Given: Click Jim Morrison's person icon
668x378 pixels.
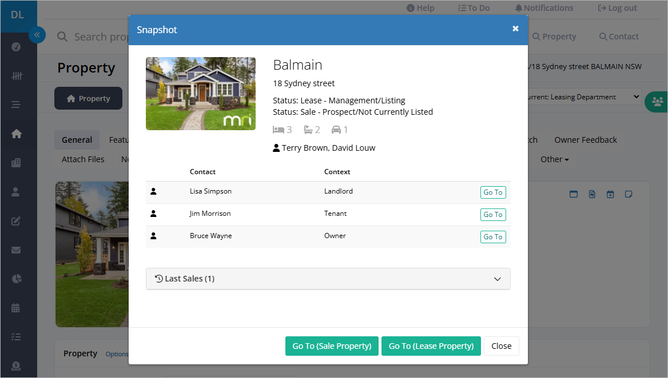Looking at the screenshot, I should tap(153, 214).
